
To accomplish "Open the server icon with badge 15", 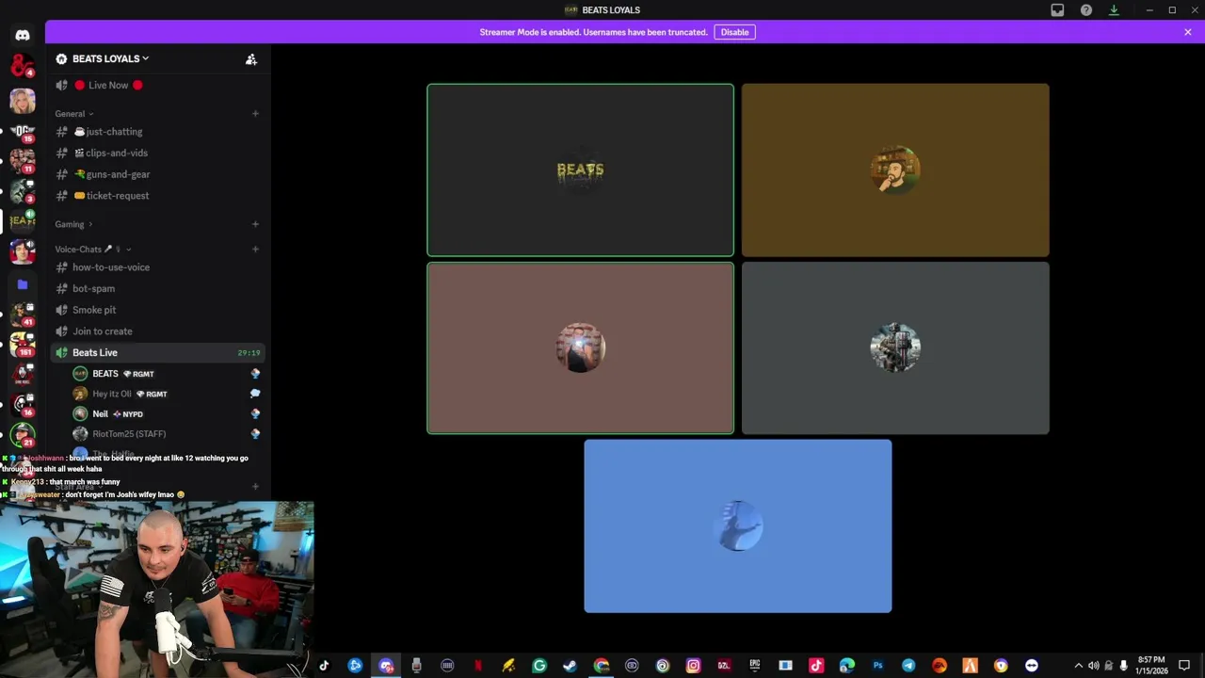I will 23,132.
